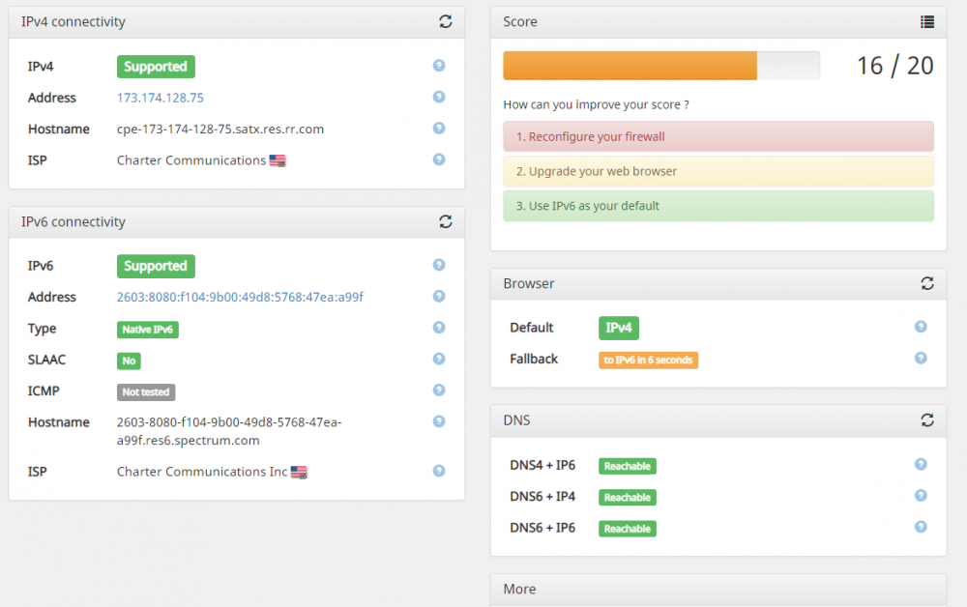The height and width of the screenshot is (607, 967).
Task: Refresh the DNS panel
Action: [926, 420]
